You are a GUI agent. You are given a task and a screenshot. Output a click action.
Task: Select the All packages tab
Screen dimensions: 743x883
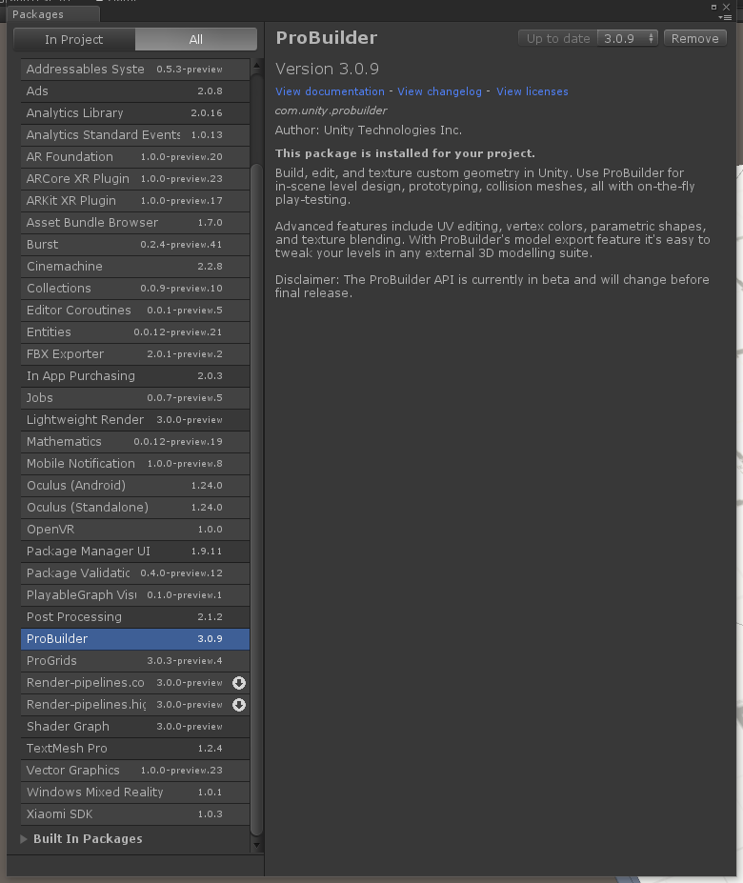coord(194,39)
